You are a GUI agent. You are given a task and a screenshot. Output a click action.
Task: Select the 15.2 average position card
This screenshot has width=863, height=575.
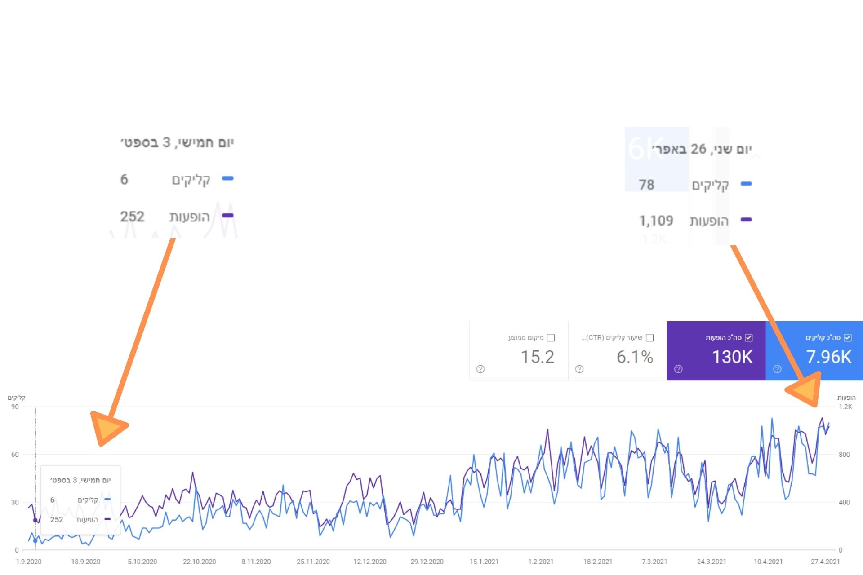tap(519, 351)
